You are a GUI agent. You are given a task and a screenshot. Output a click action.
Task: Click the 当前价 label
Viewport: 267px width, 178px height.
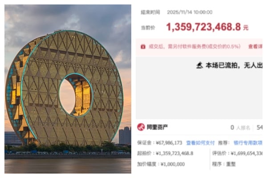coord(148,28)
